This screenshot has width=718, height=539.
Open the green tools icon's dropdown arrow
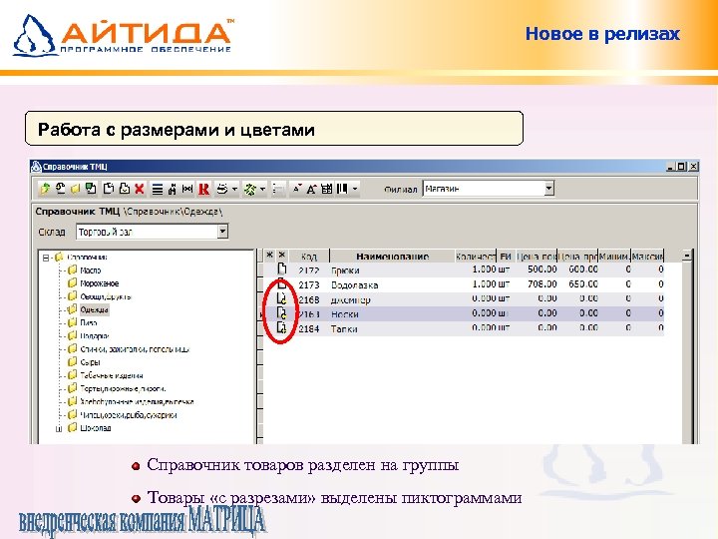click(262, 189)
